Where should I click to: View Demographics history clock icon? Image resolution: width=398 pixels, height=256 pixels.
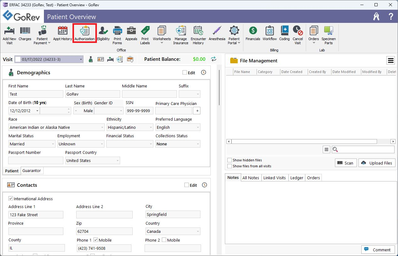tap(204, 72)
